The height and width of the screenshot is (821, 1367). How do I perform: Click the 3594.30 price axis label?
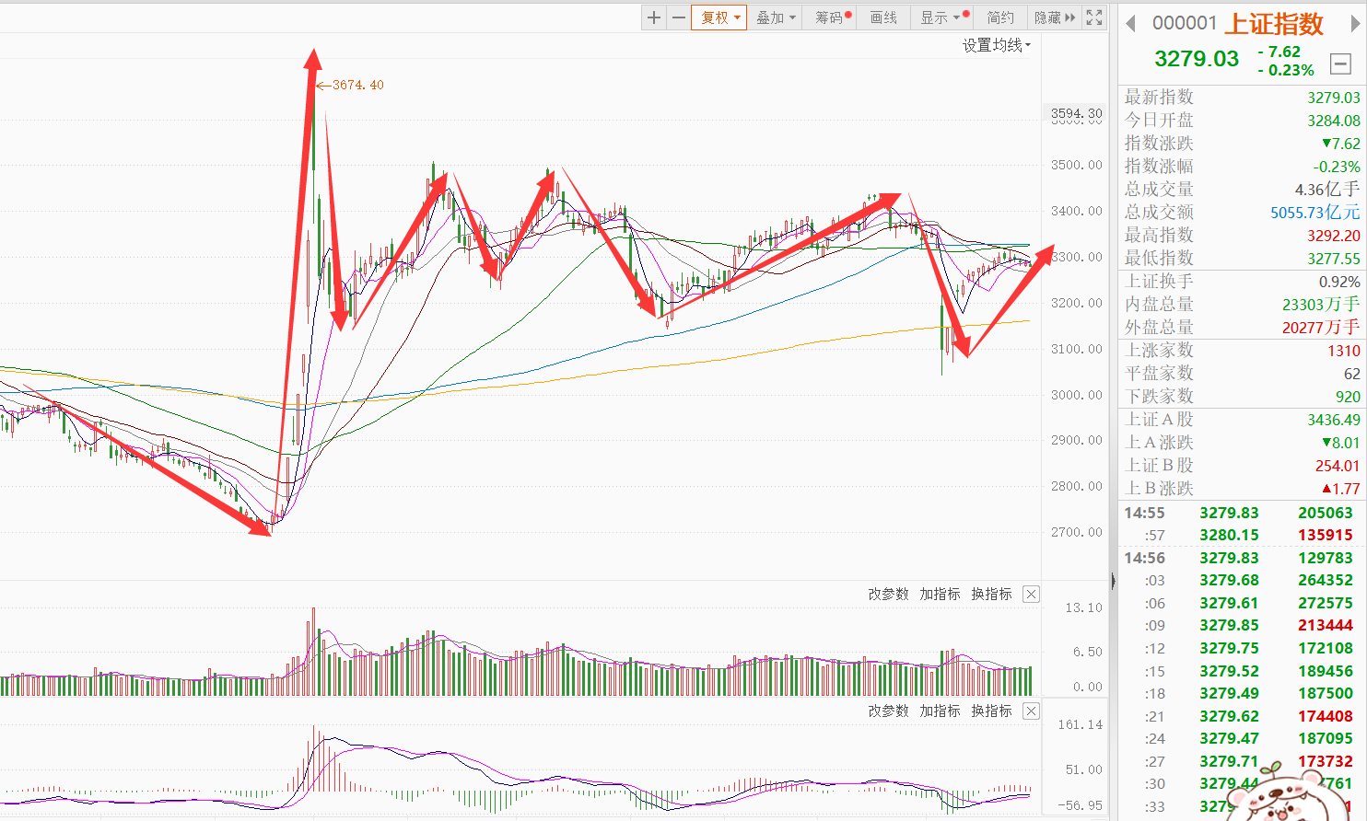pyautogui.click(x=1076, y=113)
